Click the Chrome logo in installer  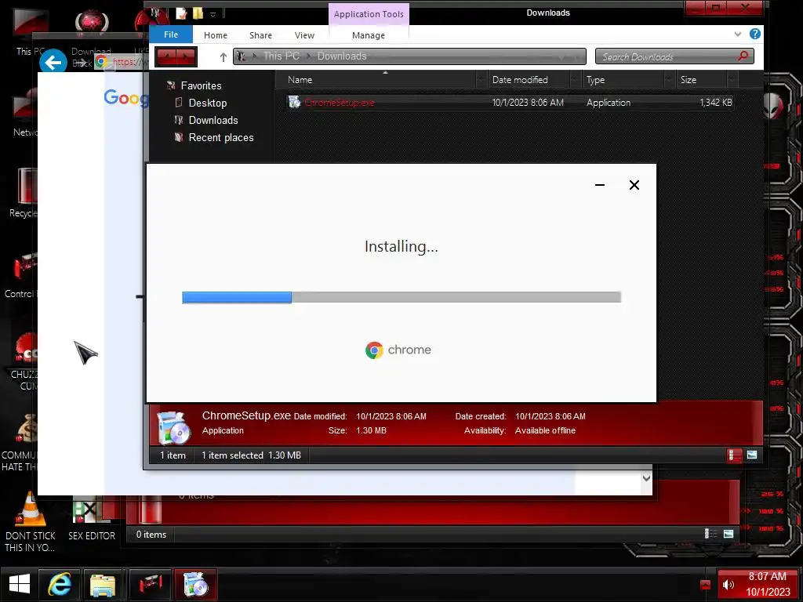pos(374,350)
